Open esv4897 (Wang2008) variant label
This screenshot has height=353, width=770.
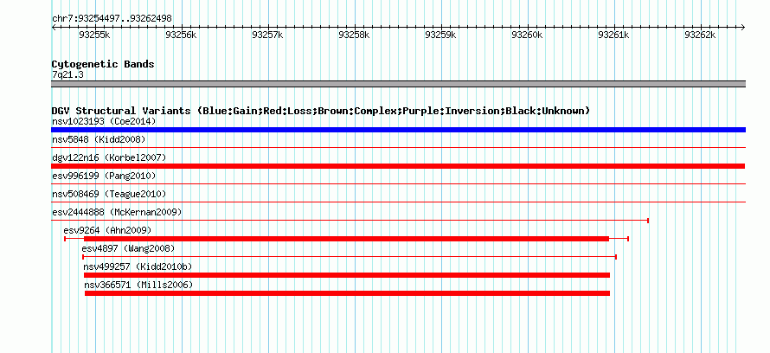pos(128,248)
